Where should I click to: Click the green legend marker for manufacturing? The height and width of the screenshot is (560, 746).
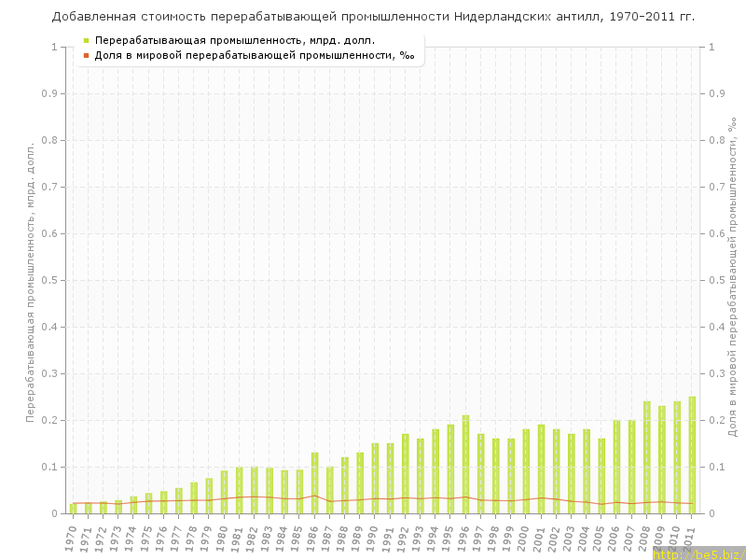point(86,40)
